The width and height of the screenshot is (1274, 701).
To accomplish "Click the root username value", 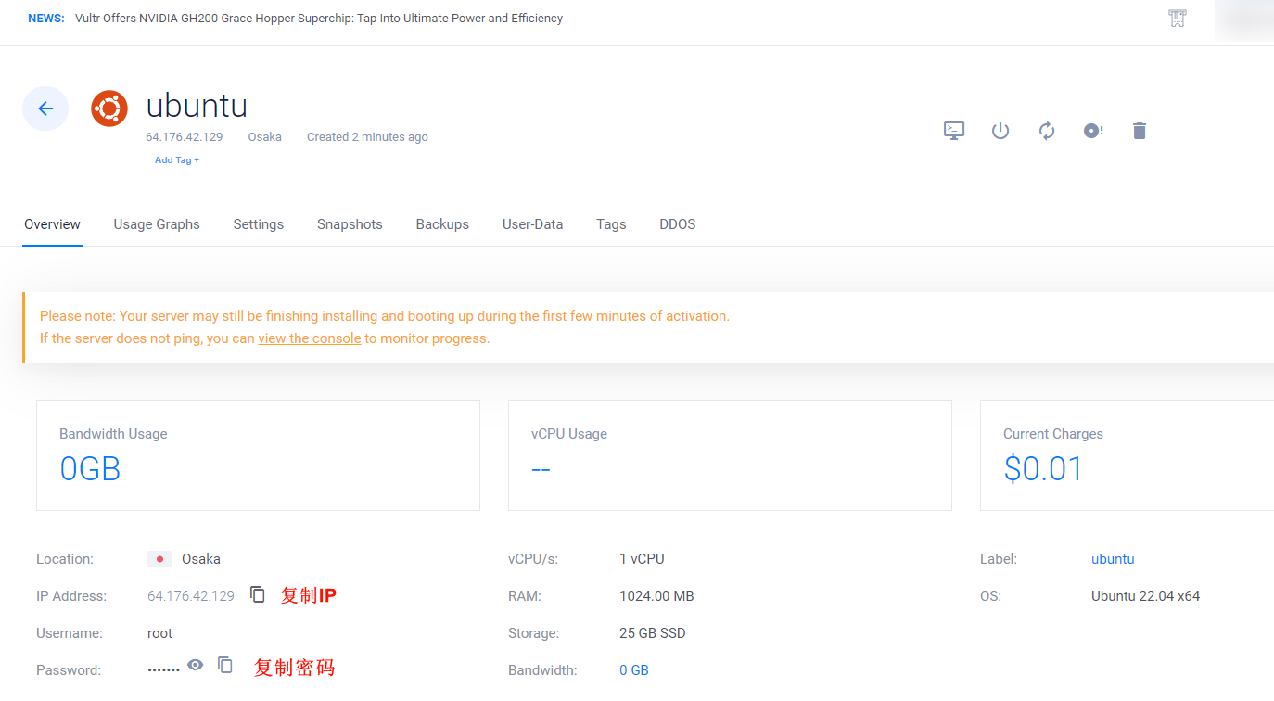I will pyautogui.click(x=160, y=633).
